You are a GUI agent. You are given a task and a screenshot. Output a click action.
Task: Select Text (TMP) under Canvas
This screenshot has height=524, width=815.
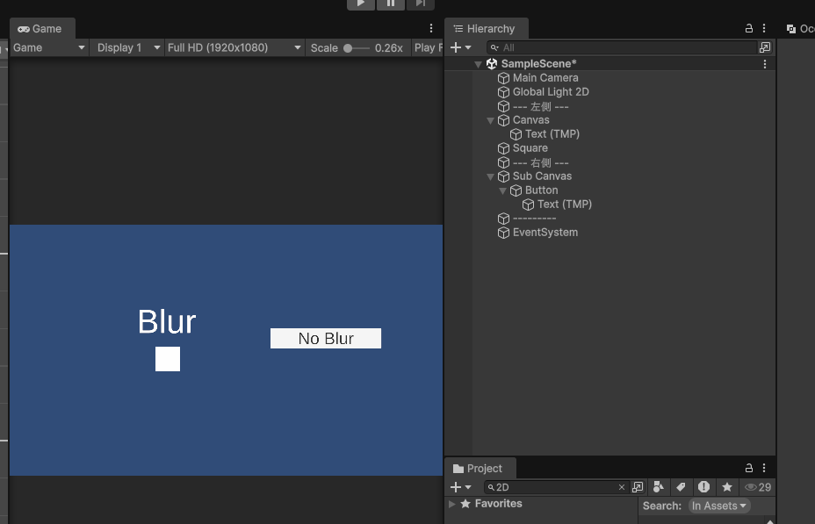pos(552,134)
